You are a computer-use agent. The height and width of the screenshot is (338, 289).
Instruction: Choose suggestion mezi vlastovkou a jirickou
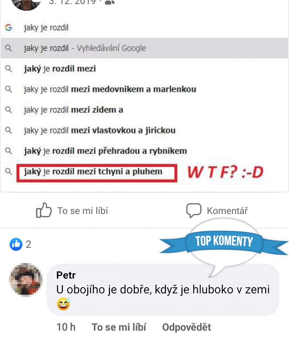pyautogui.click(x=145, y=130)
